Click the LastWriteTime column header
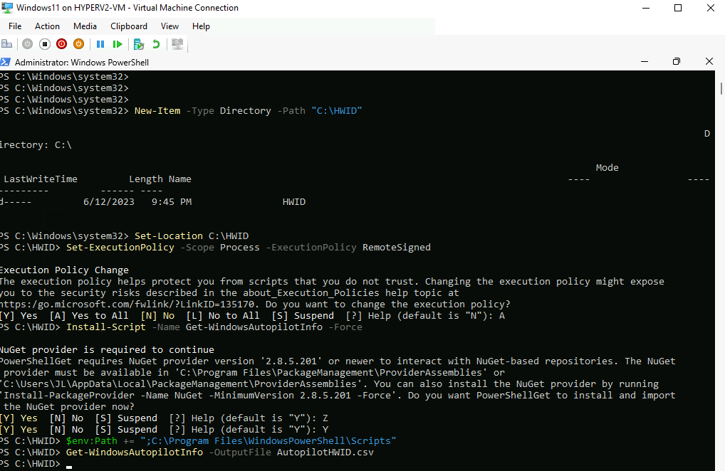725x471 pixels. [41, 179]
